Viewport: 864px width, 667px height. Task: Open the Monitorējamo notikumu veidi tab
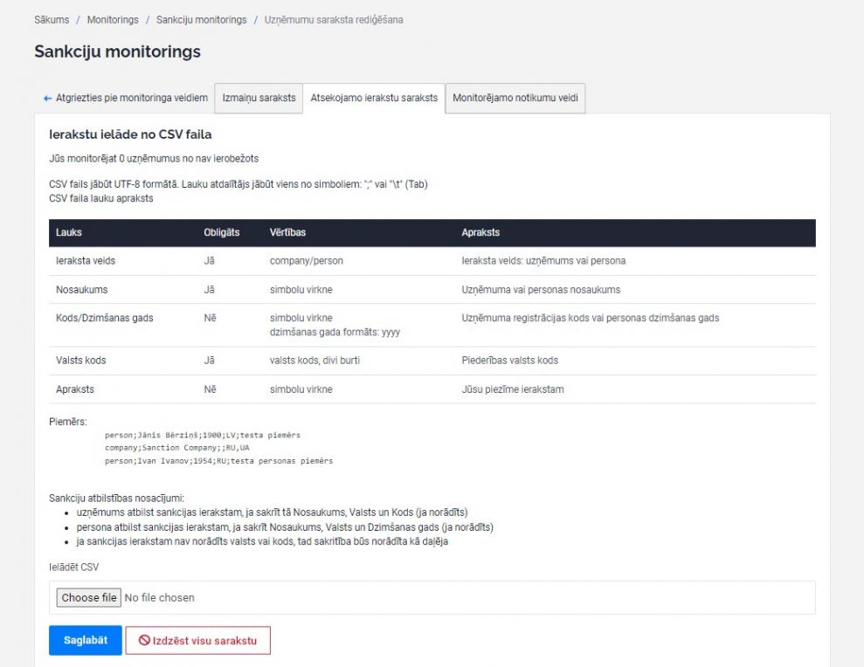[x=515, y=99]
